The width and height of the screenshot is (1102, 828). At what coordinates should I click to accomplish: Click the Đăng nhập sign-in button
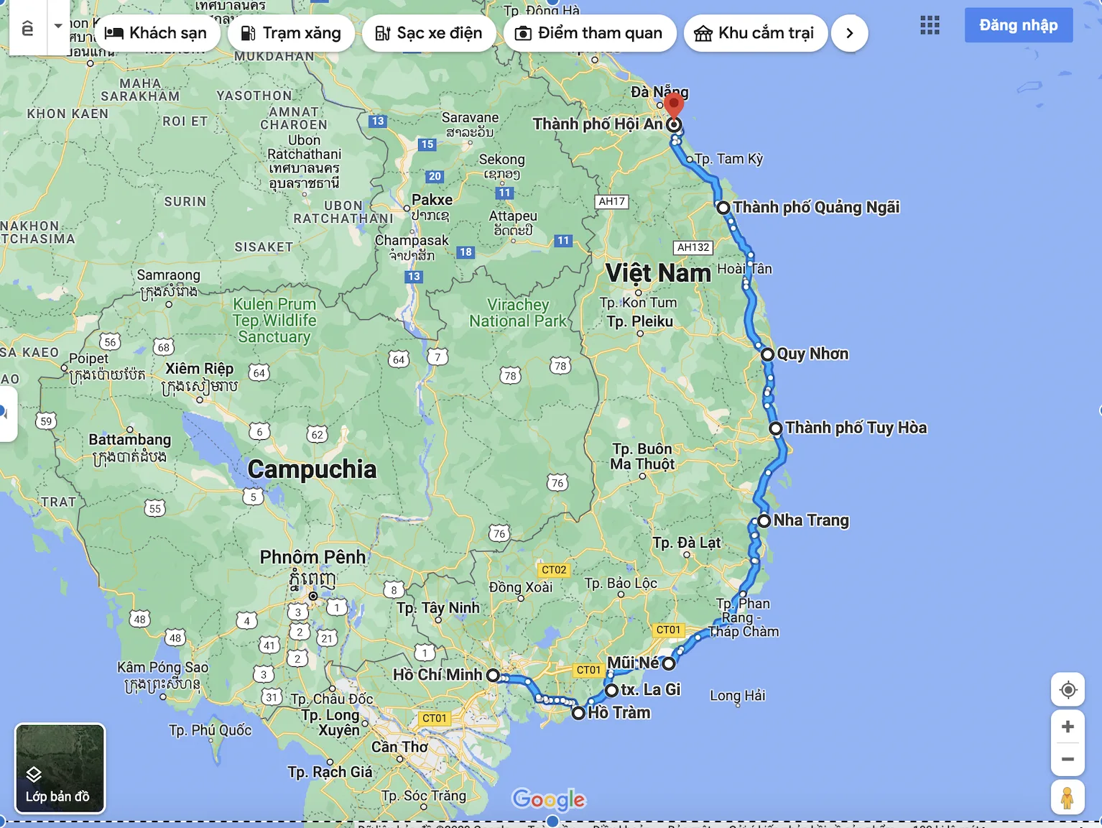tap(1018, 25)
